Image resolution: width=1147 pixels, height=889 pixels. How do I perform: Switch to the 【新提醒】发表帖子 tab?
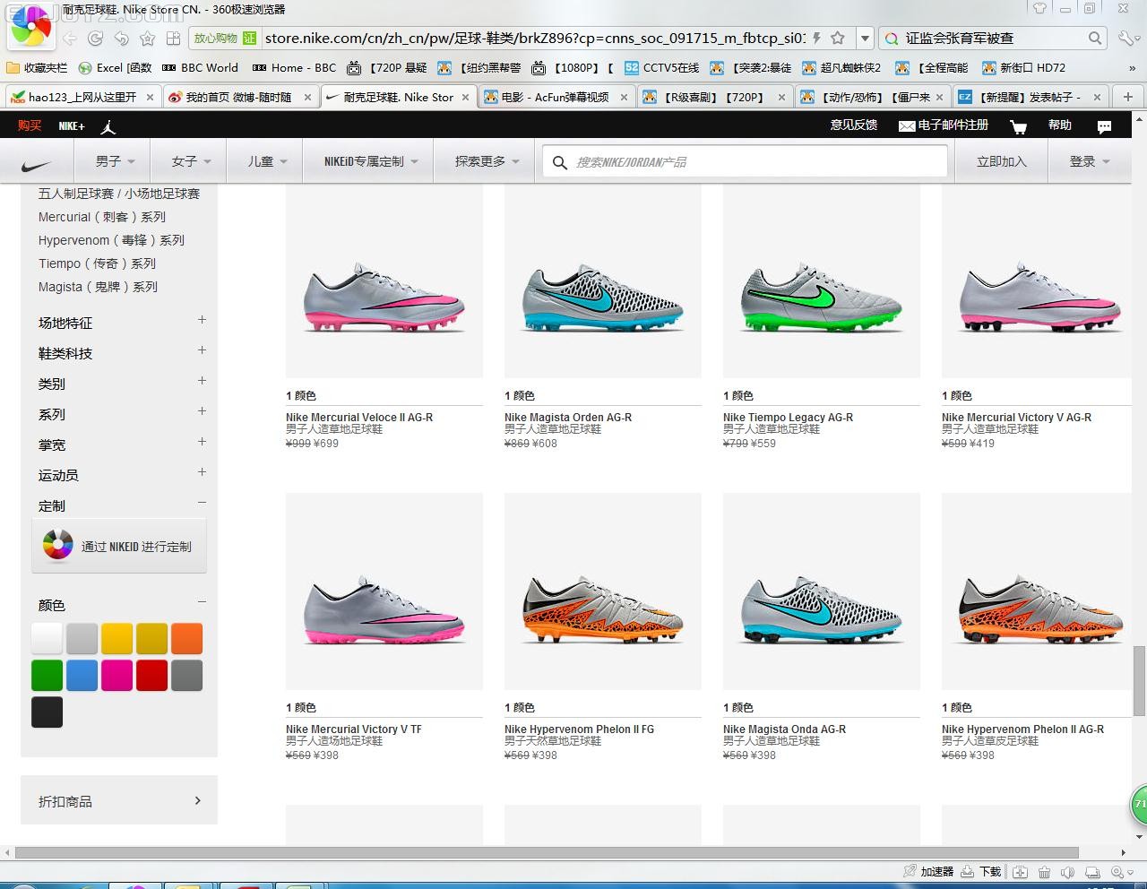click(x=1030, y=98)
